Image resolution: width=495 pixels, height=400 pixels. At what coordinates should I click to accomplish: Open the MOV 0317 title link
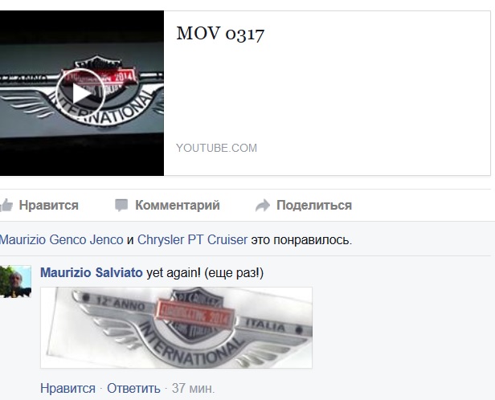[220, 34]
